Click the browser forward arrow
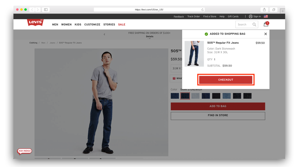Screen dimensions: 300x167 pos(38,10)
